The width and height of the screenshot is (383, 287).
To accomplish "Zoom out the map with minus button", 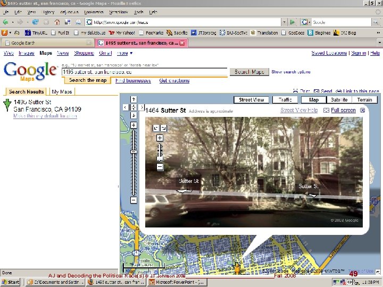I will coord(134,200).
